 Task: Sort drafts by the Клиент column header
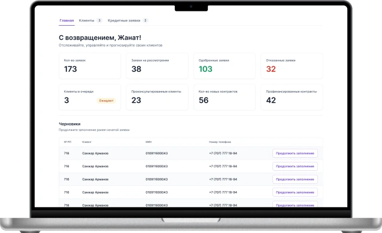(87, 142)
